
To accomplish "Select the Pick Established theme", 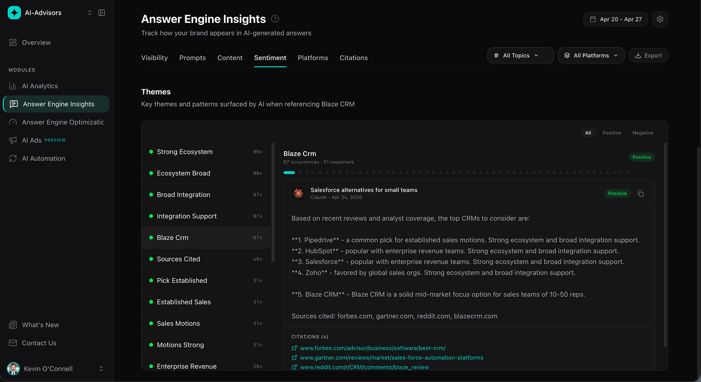I will coord(206,280).
